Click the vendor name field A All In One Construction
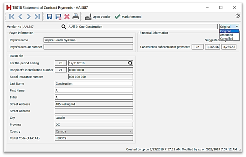This screenshot has height=157, width=246. tap(143, 27)
